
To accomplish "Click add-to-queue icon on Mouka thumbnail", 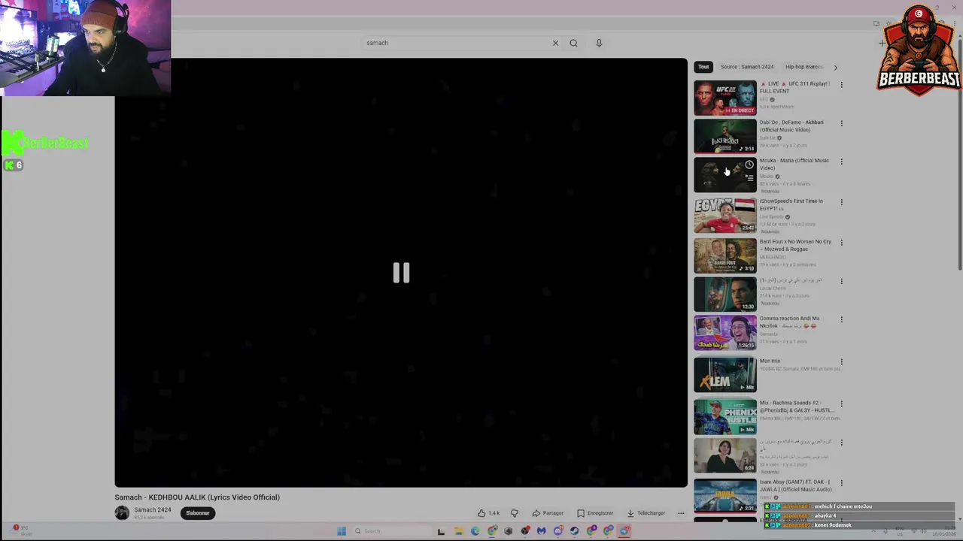I will (x=749, y=178).
